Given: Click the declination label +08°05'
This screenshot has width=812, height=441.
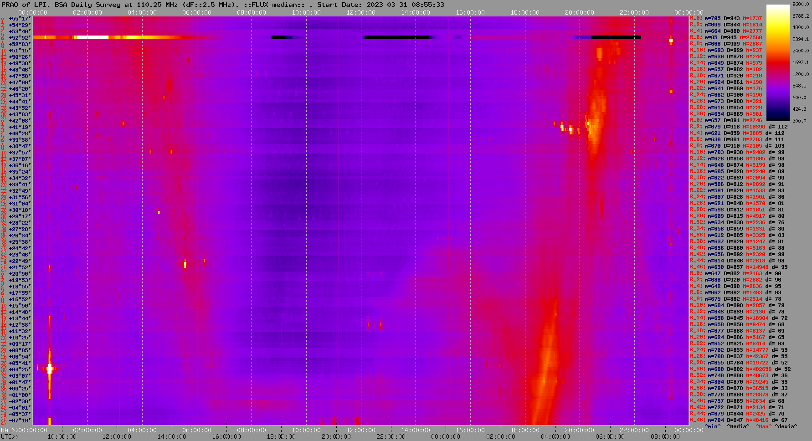Looking at the screenshot, I should click(x=20, y=350).
